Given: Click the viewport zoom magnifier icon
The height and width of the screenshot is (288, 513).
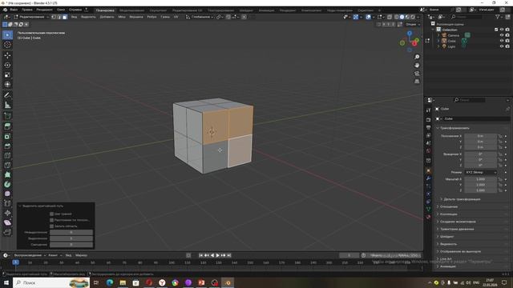Looking at the screenshot, I should click(417, 57).
